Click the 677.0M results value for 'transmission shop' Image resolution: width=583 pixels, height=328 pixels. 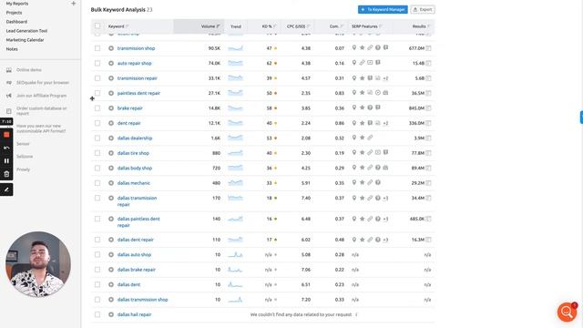pos(416,48)
